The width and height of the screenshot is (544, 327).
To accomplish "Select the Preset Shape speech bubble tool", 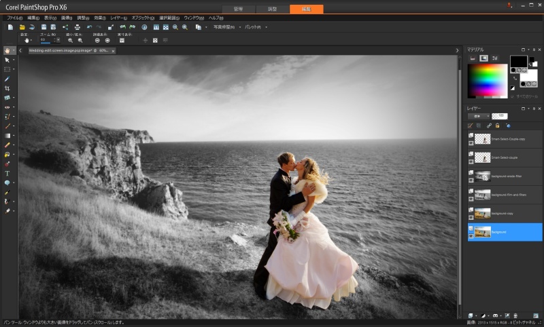I will pos(7,182).
